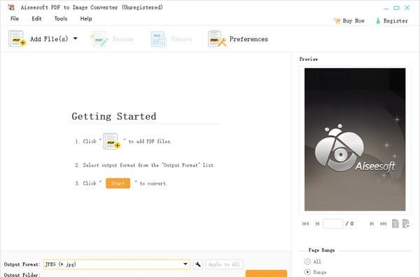Click the Preferences label

[248, 39]
